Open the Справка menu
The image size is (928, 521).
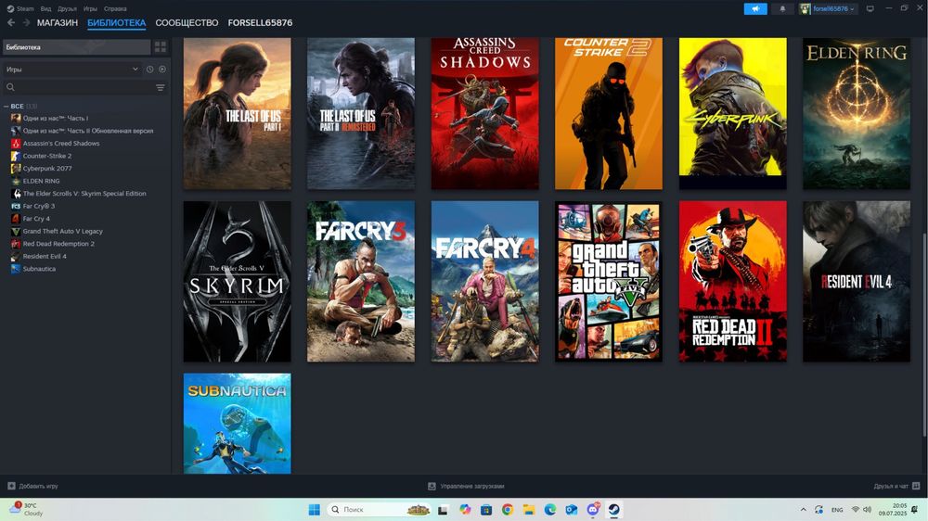pyautogui.click(x=115, y=9)
